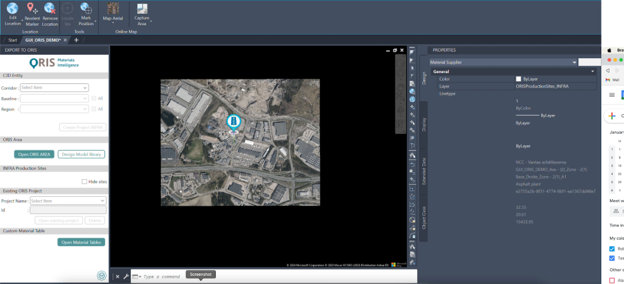Click the Capture Area icon
Image resolution: width=624 pixels, height=284 pixels.
[142, 8]
